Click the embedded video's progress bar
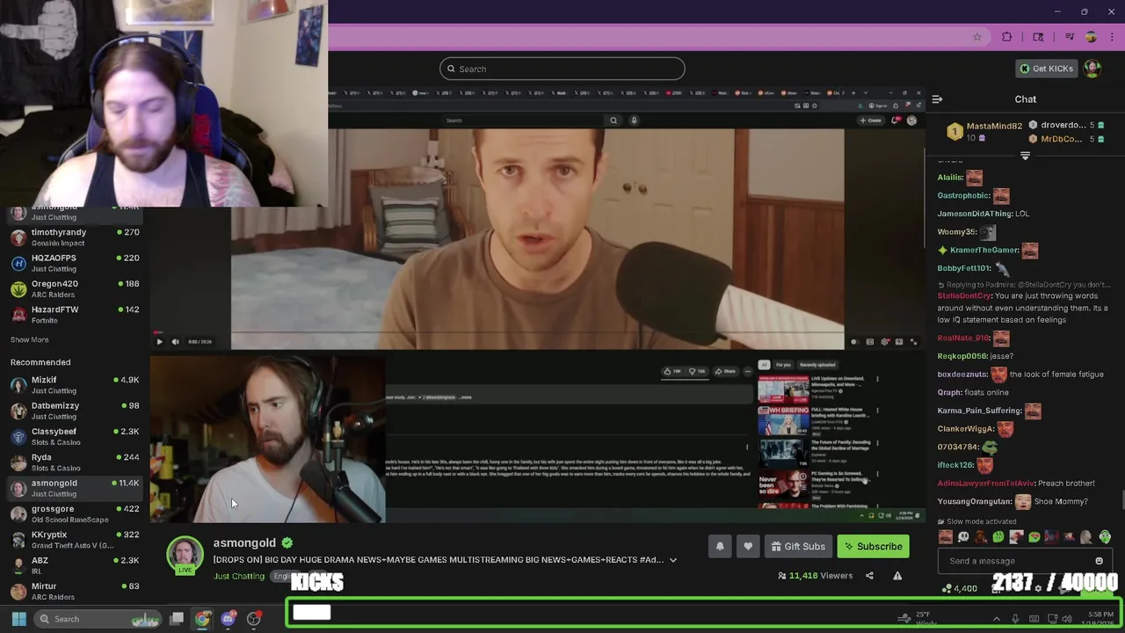1125x633 pixels. [536, 334]
